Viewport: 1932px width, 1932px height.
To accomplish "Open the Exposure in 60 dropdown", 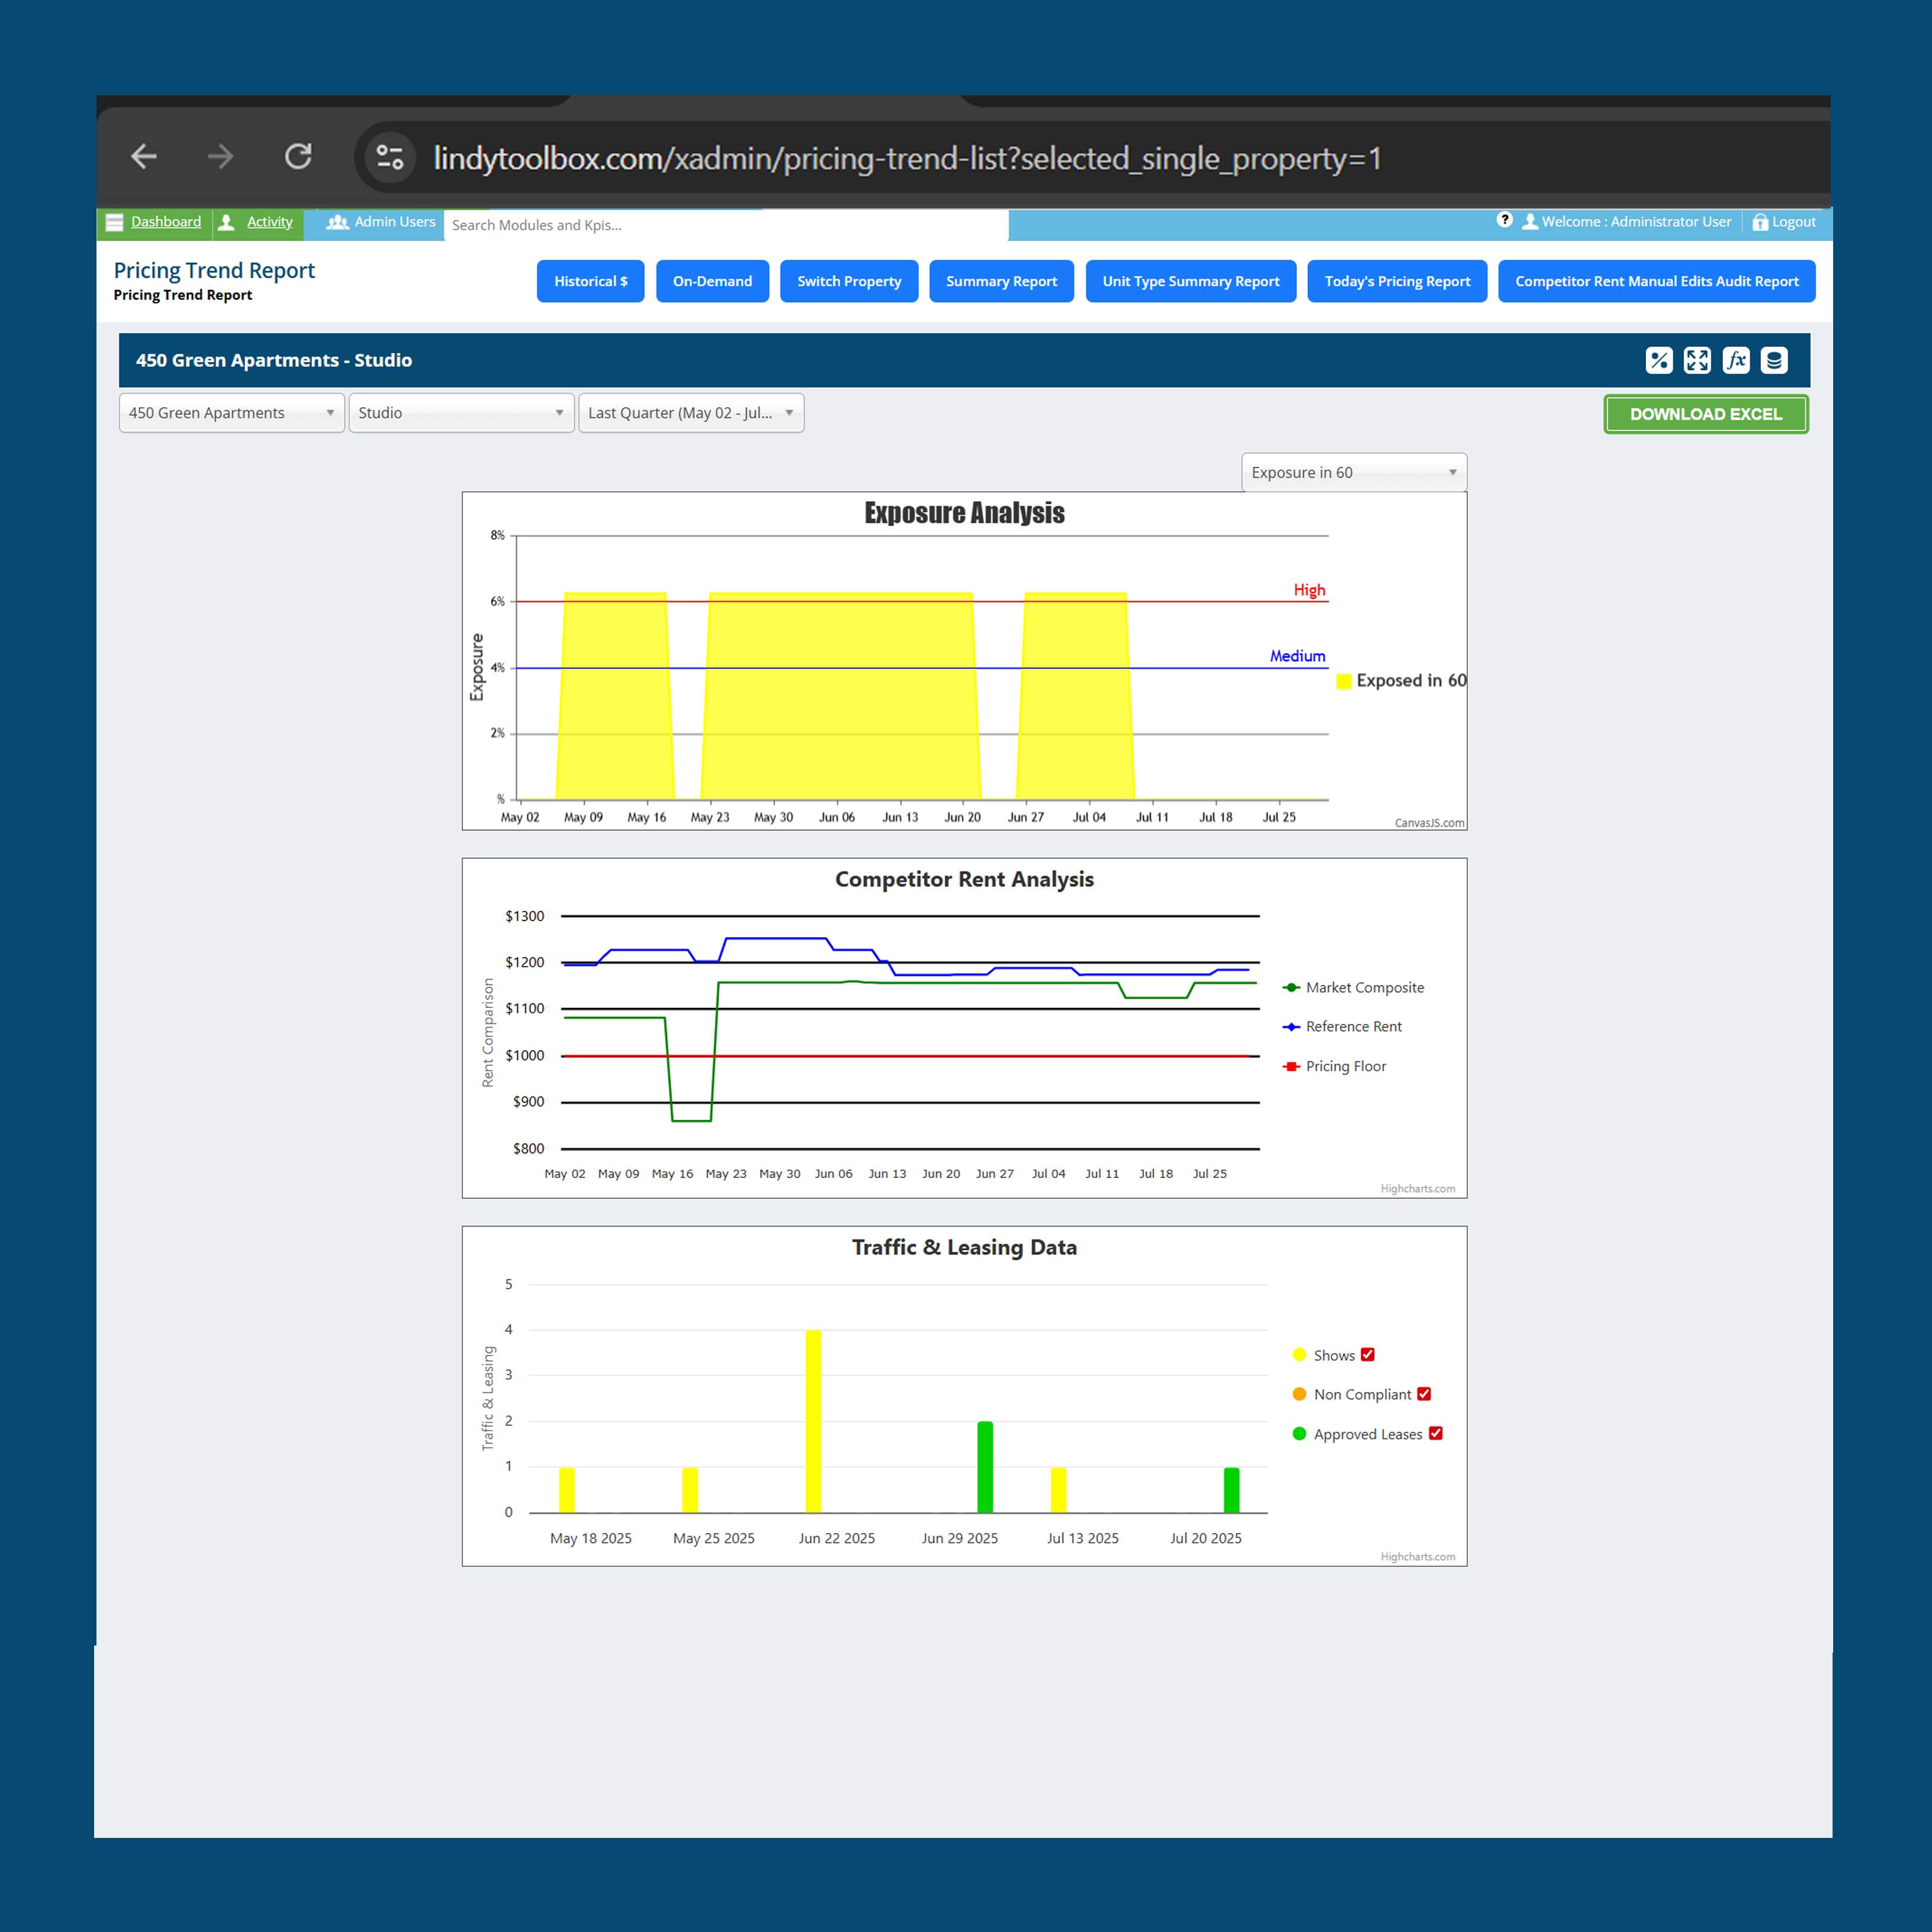I will [1353, 472].
